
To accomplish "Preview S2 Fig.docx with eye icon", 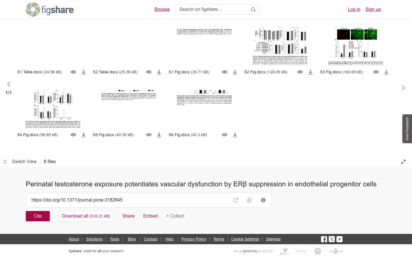I will click(300, 72).
